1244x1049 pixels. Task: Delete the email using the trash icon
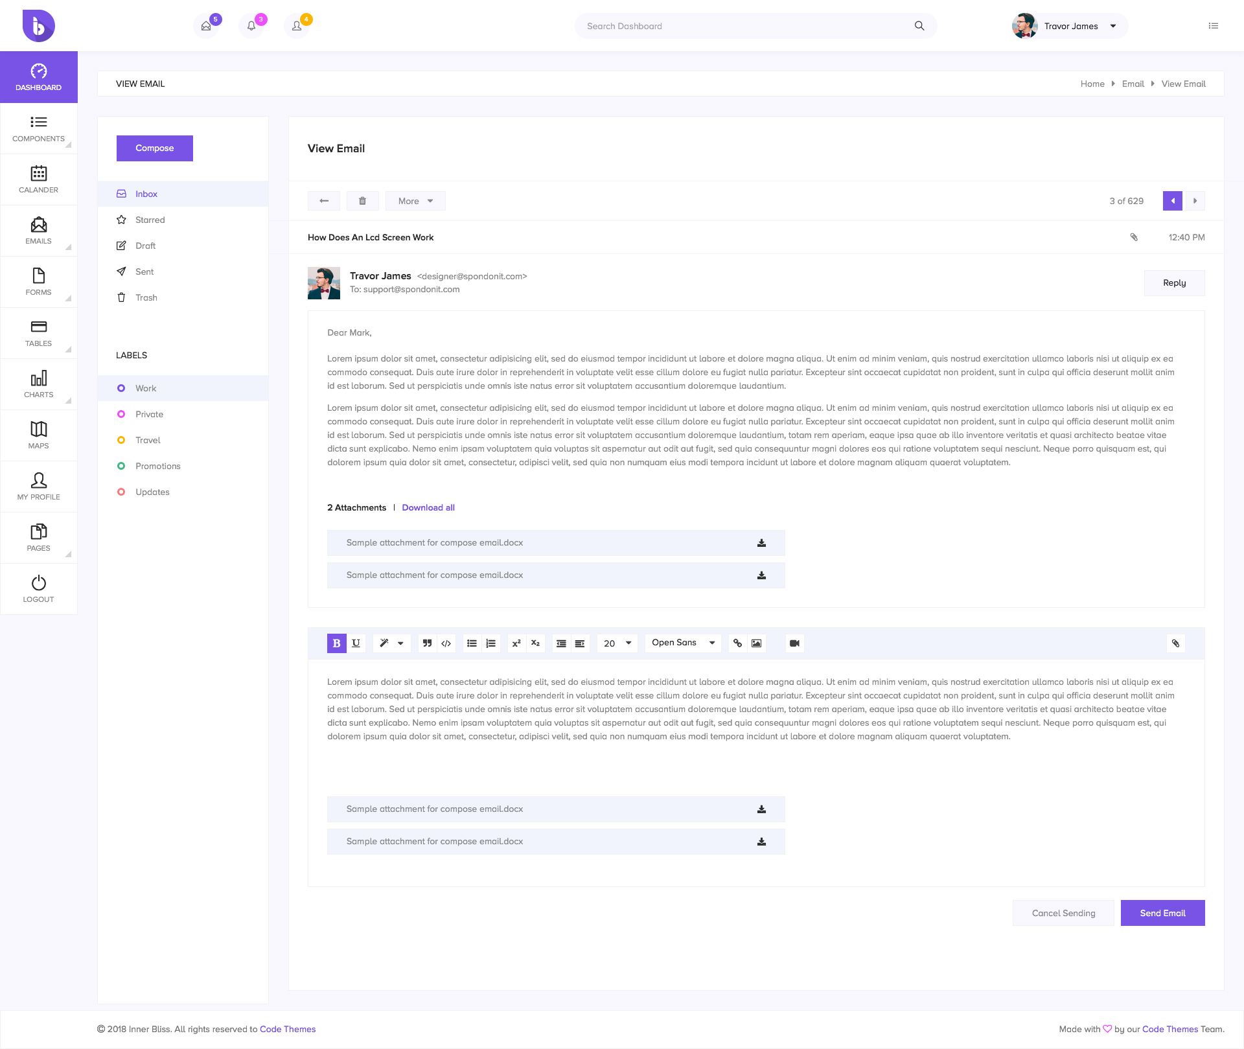click(x=362, y=201)
